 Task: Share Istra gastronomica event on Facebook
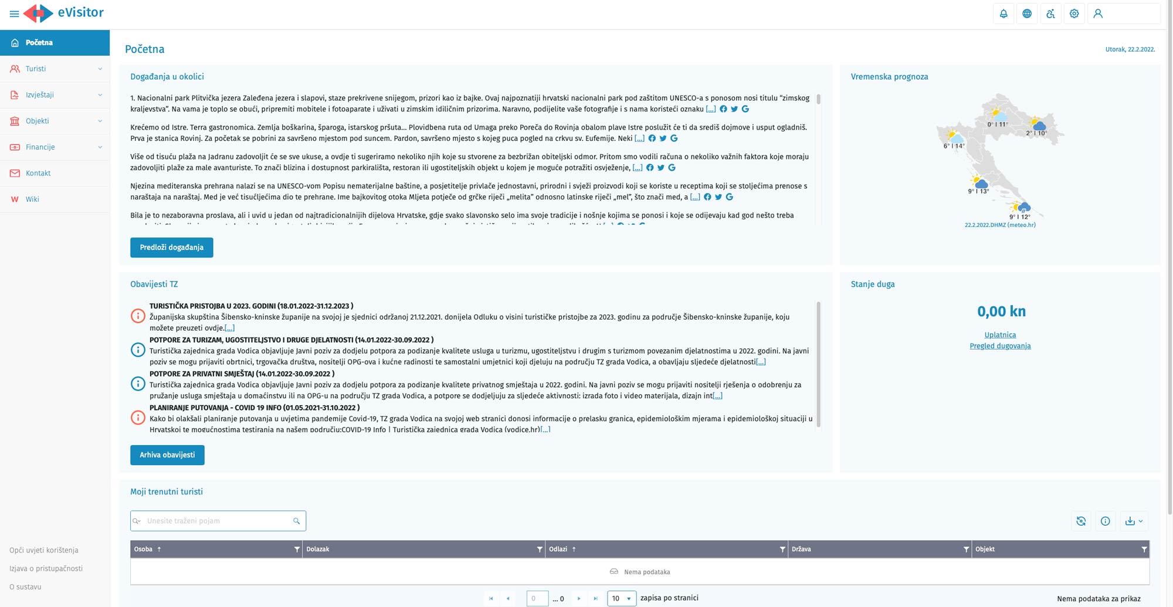tap(652, 138)
